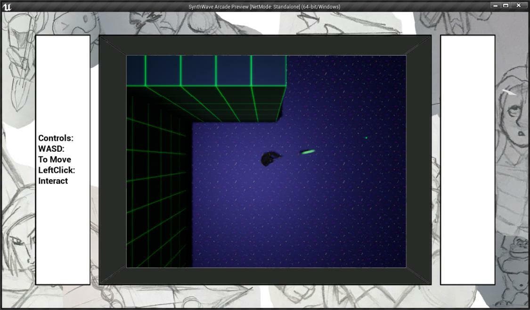Click the Controls: heading in left panel

[x=56, y=138]
